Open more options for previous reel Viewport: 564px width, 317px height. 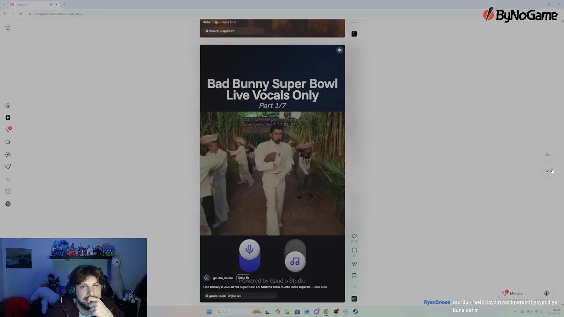click(354, 22)
